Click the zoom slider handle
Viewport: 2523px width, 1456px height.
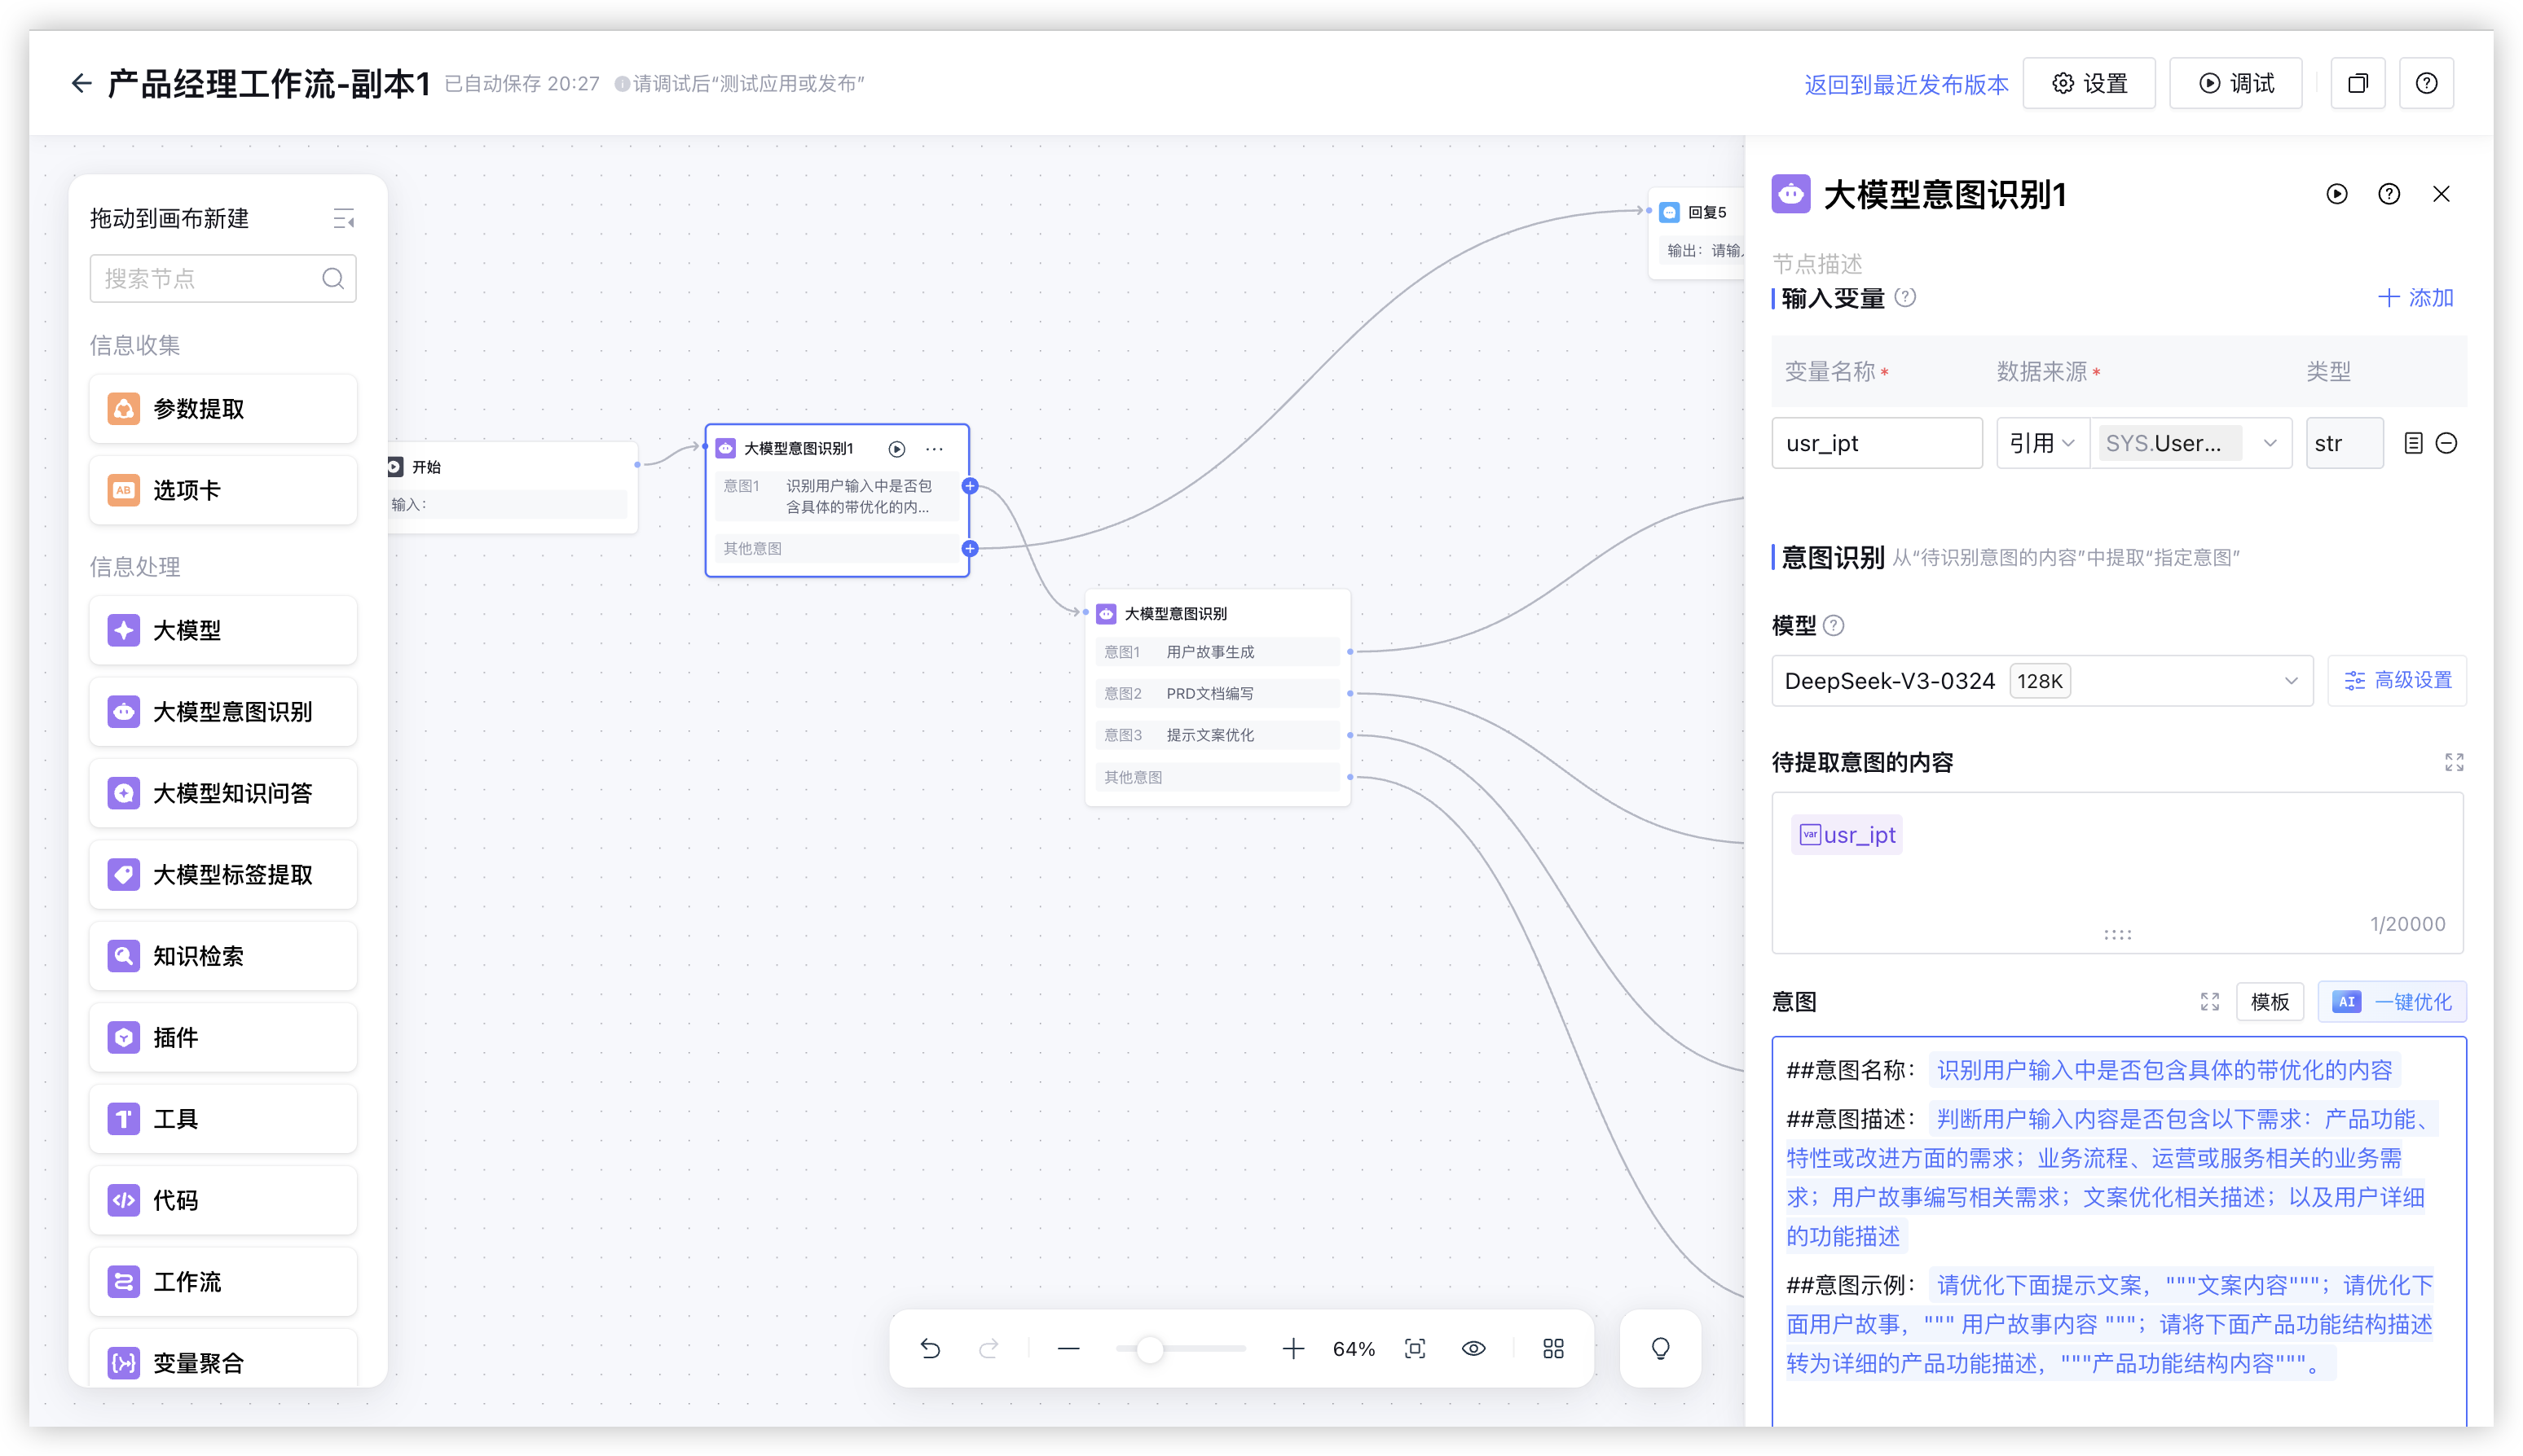point(1150,1349)
